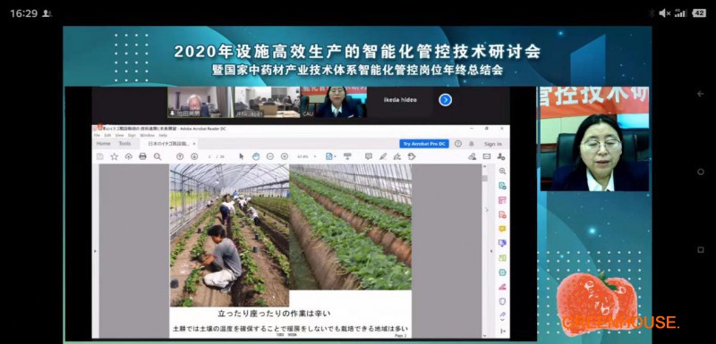Click the zoom in plus icon
The width and height of the screenshot is (716, 344).
(285, 156)
